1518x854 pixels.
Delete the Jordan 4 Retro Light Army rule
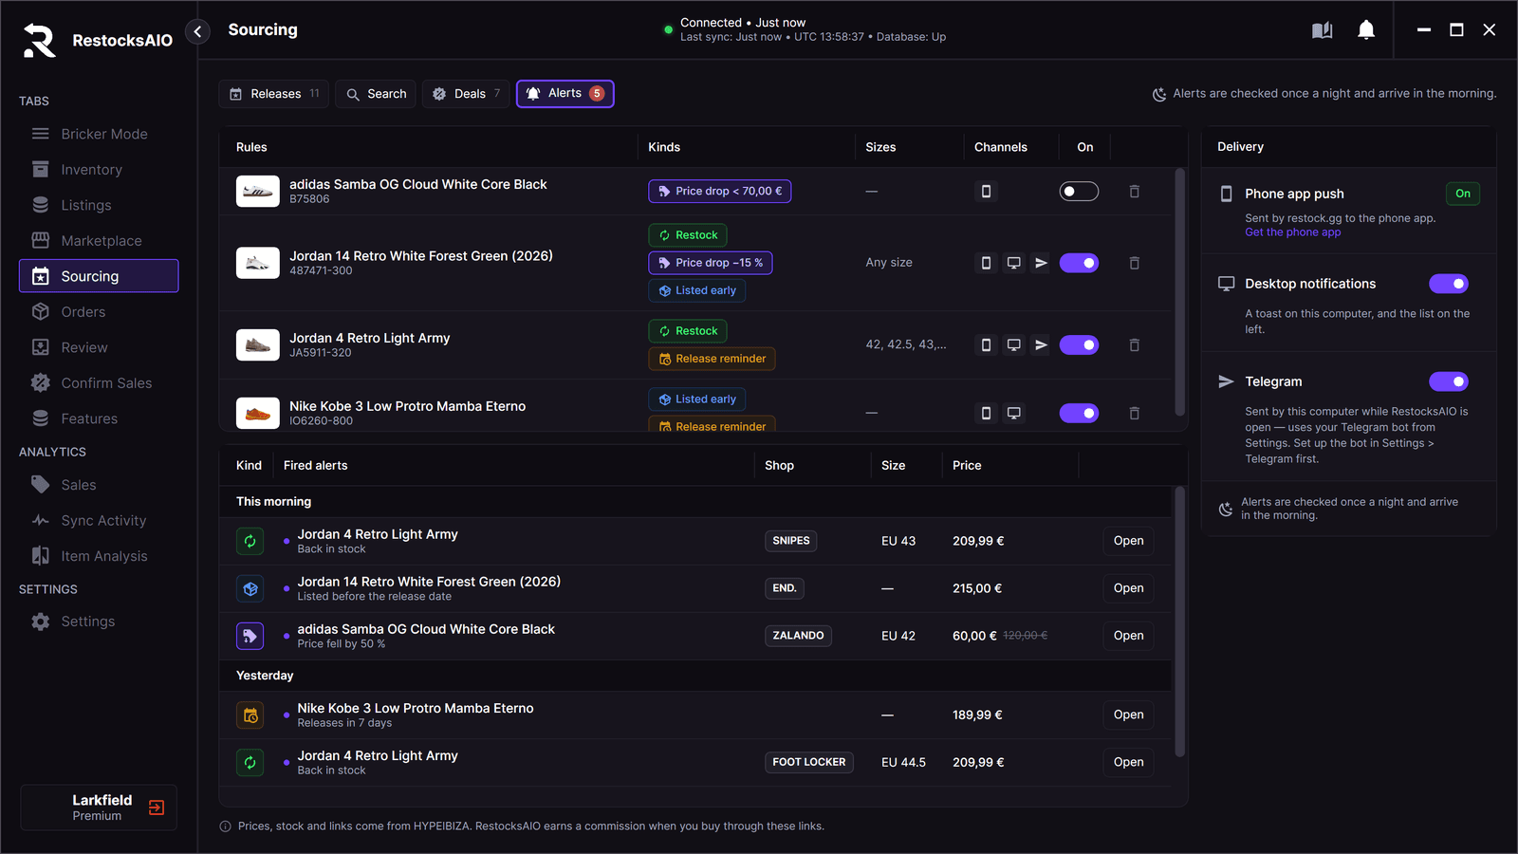(1134, 345)
